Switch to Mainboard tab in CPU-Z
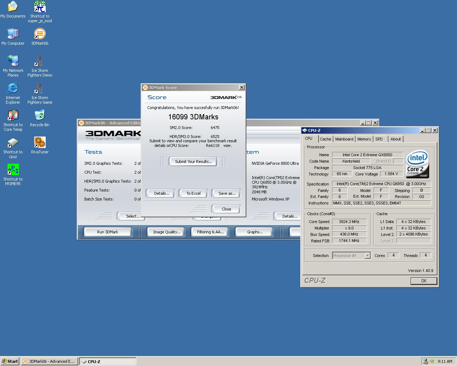The width and height of the screenshot is (457, 366). 344,139
